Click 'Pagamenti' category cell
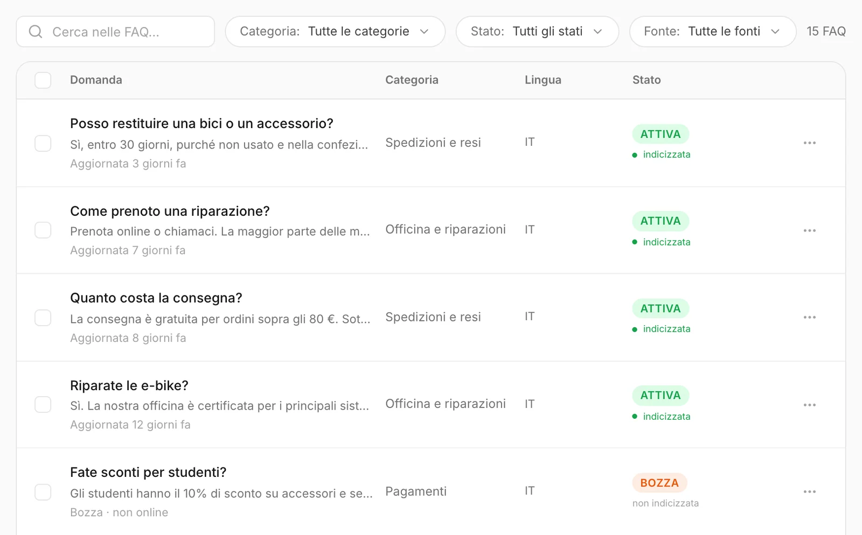Image resolution: width=862 pixels, height=535 pixels. (x=416, y=491)
